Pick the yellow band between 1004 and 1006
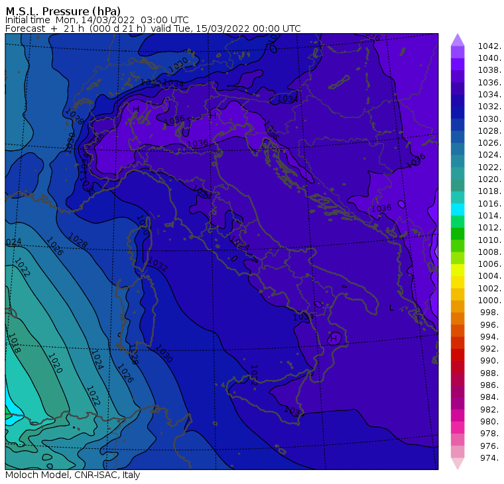The width and height of the screenshot is (504, 484). coord(458,270)
